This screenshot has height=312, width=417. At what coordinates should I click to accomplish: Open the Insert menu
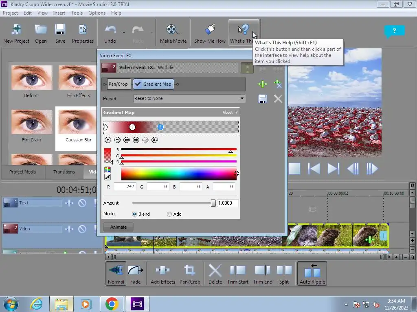(x=59, y=13)
